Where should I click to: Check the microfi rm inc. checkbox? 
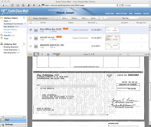(x=31, y=38)
